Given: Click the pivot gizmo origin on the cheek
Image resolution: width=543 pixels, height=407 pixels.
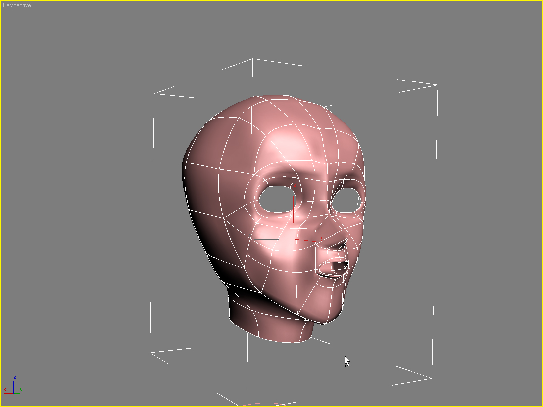Looking at the screenshot, I should [x=294, y=239].
